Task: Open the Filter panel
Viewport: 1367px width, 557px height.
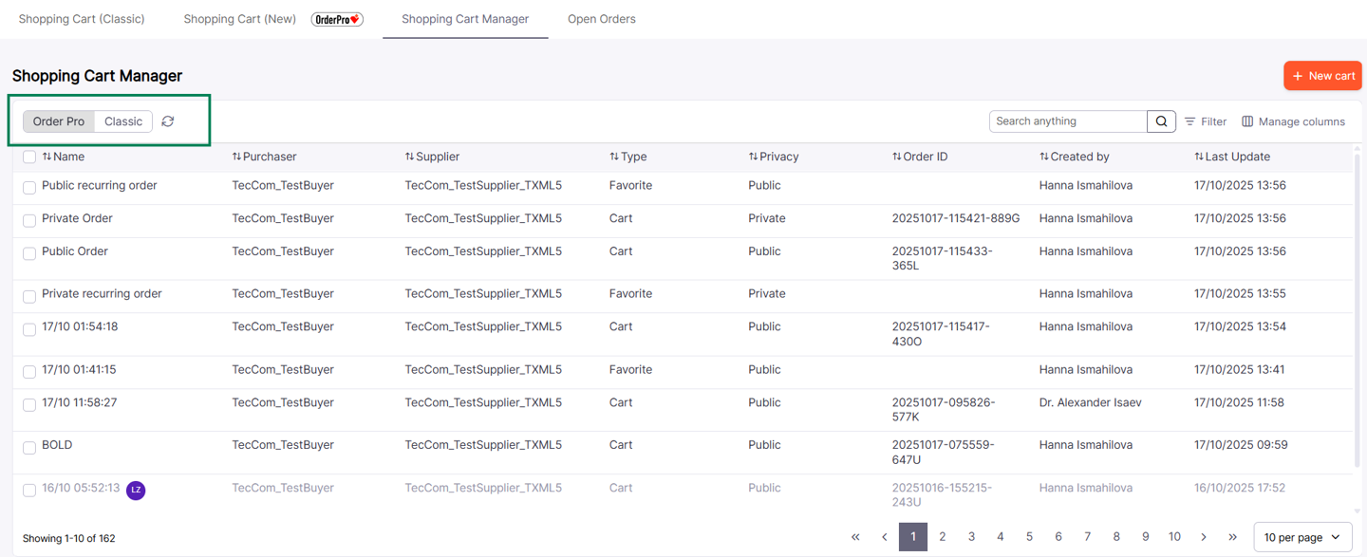Action: pyautogui.click(x=1204, y=121)
